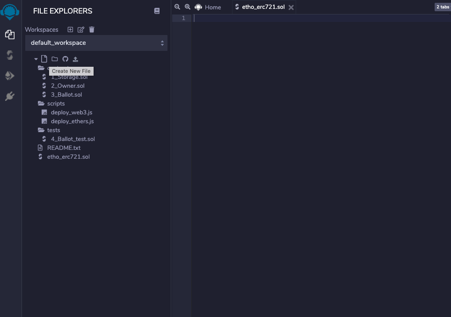Open deploy_ethers.js script
This screenshot has width=451, height=317.
73,121
